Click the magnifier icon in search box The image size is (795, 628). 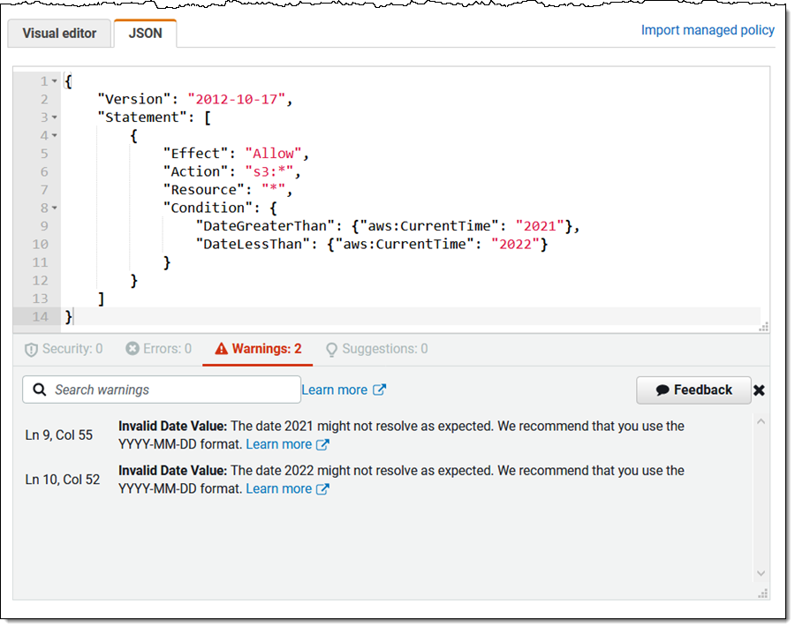point(39,390)
